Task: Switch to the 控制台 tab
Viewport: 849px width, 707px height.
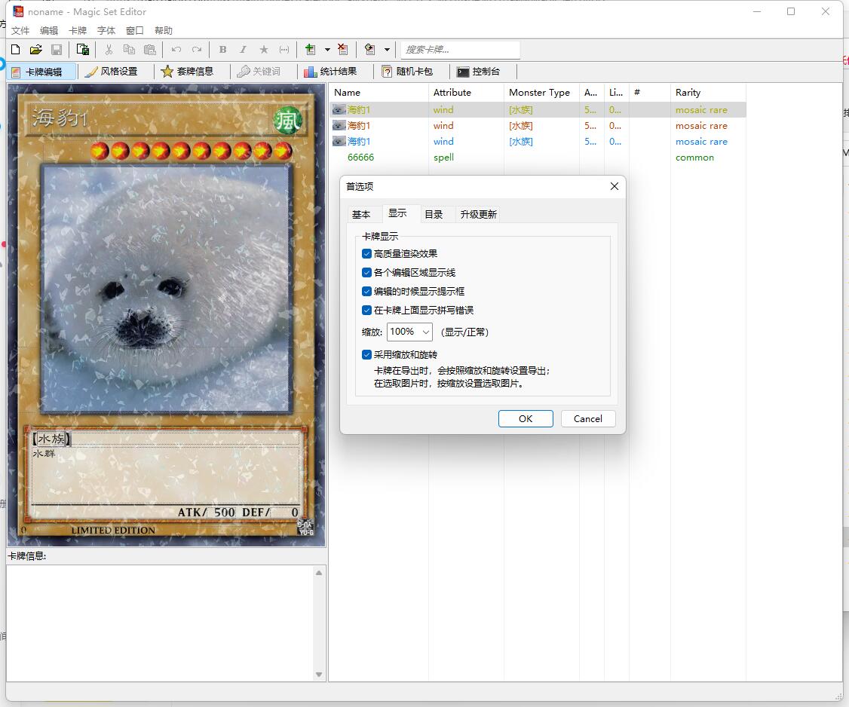Action: (x=479, y=72)
